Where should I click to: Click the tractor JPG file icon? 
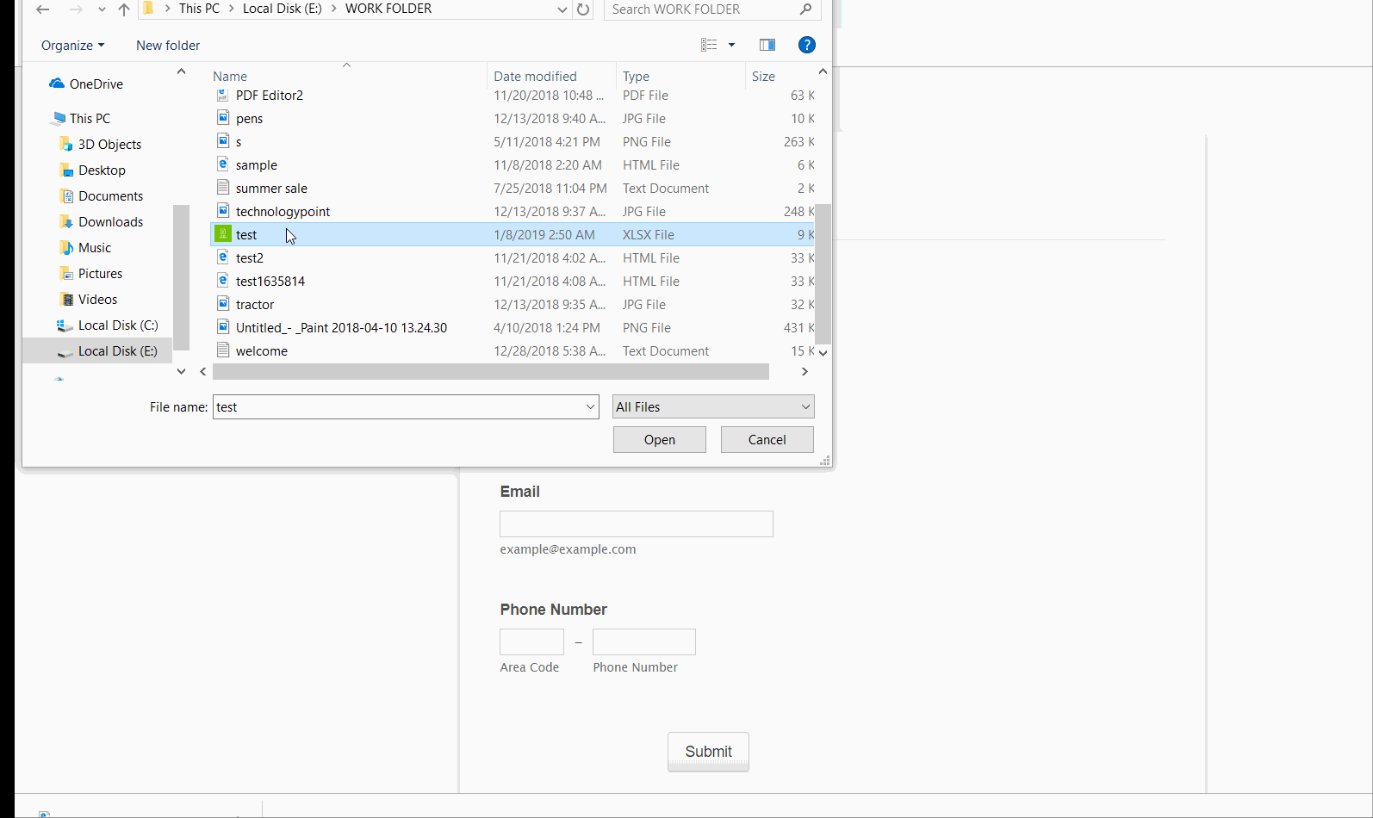[222, 304]
